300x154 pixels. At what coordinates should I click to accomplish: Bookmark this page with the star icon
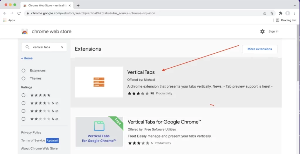coord(272,13)
